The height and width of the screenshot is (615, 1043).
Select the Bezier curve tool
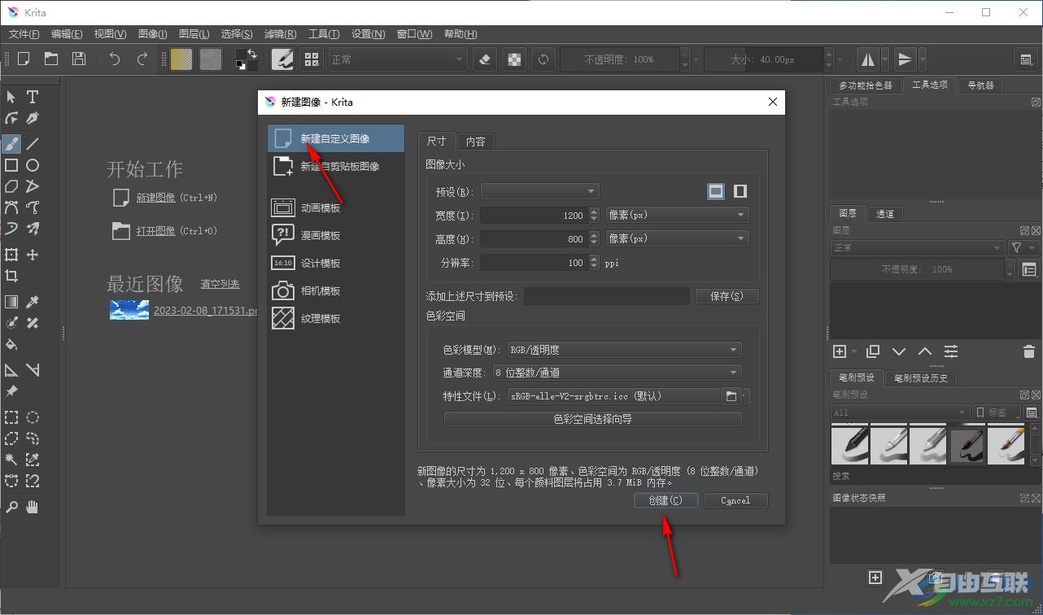tap(11, 207)
